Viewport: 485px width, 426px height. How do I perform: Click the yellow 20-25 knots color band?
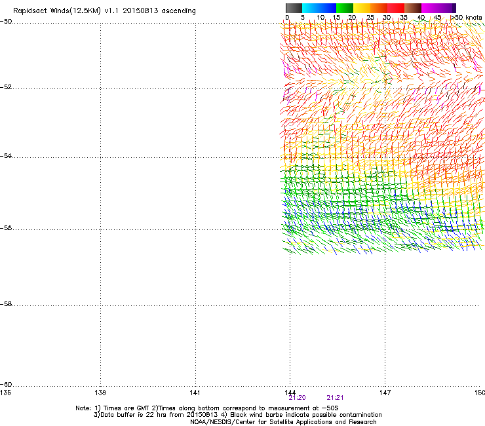tap(362, 8)
